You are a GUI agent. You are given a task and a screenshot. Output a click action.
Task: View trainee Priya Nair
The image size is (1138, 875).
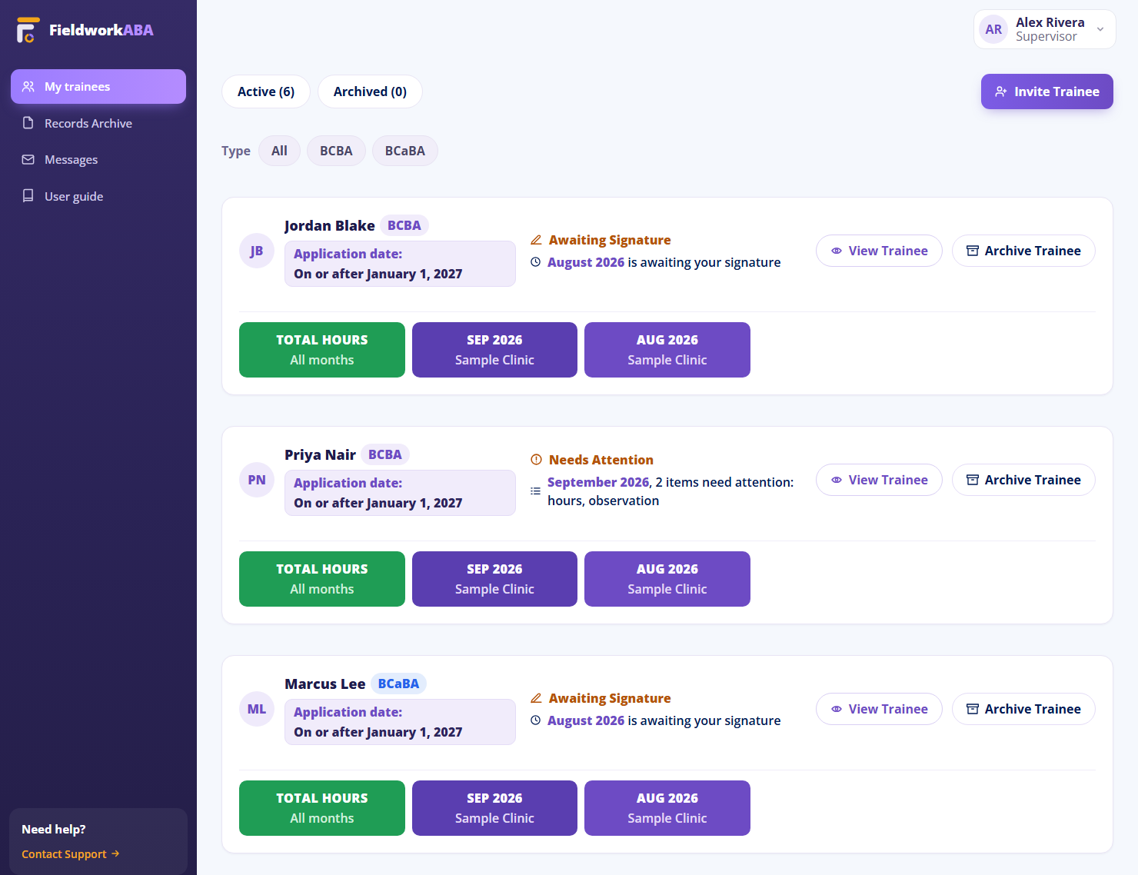pyautogui.click(x=879, y=480)
